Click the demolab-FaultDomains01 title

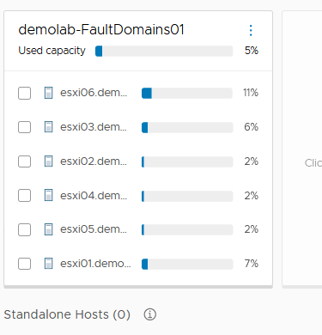point(101,30)
